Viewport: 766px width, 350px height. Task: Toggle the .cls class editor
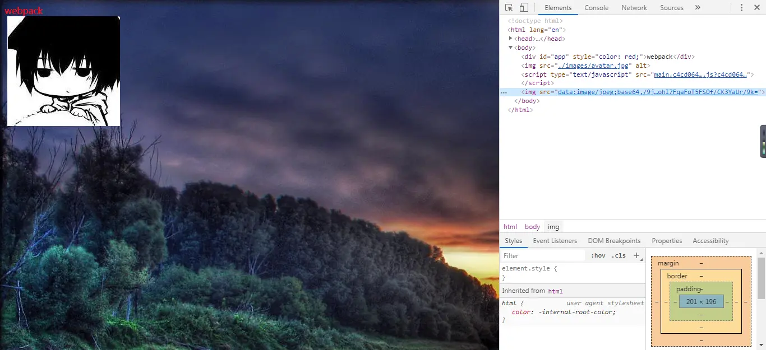[x=619, y=256]
